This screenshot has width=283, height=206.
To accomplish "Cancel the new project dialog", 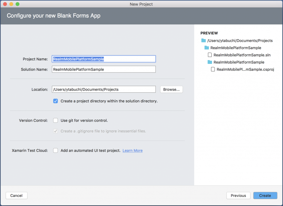I will 16,195.
